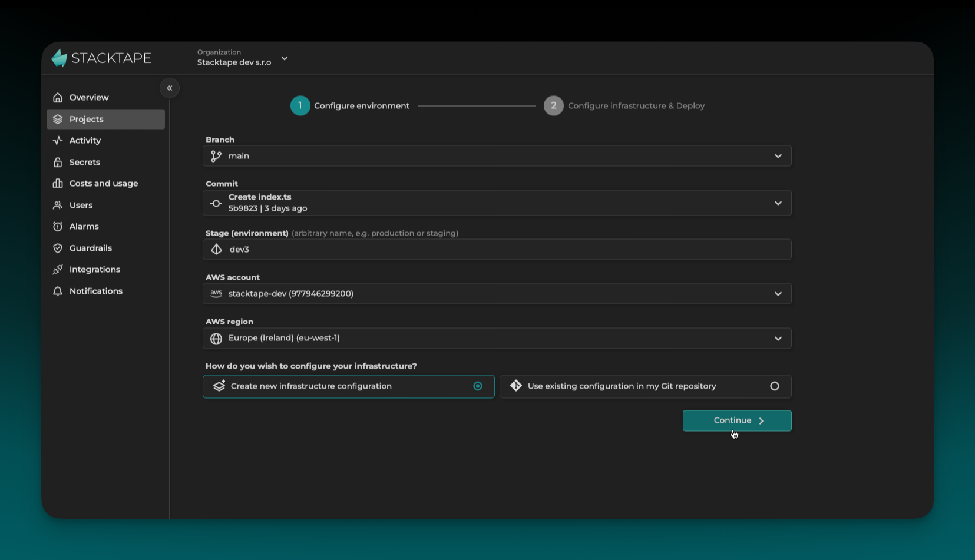Click the stacktape-dev account value text

[291, 294]
